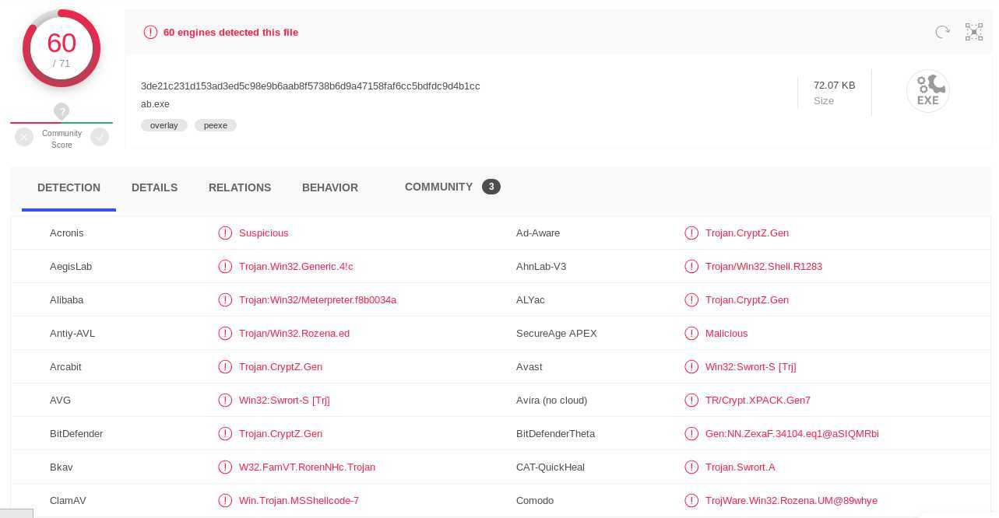999x518 pixels.
Task: Open the COMMUNITY tab
Action: [x=438, y=187]
